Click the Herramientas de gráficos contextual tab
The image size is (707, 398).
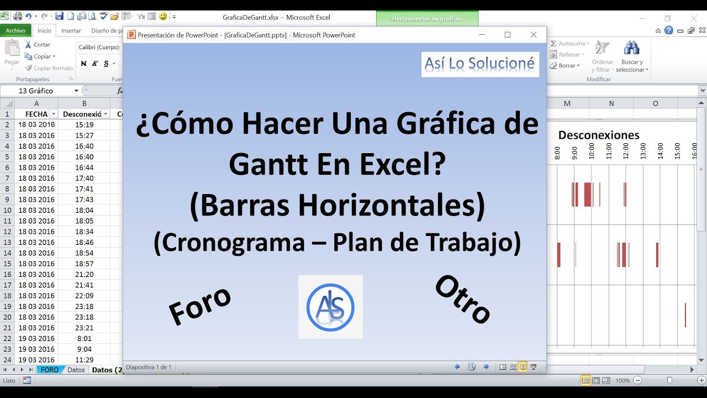427,19
